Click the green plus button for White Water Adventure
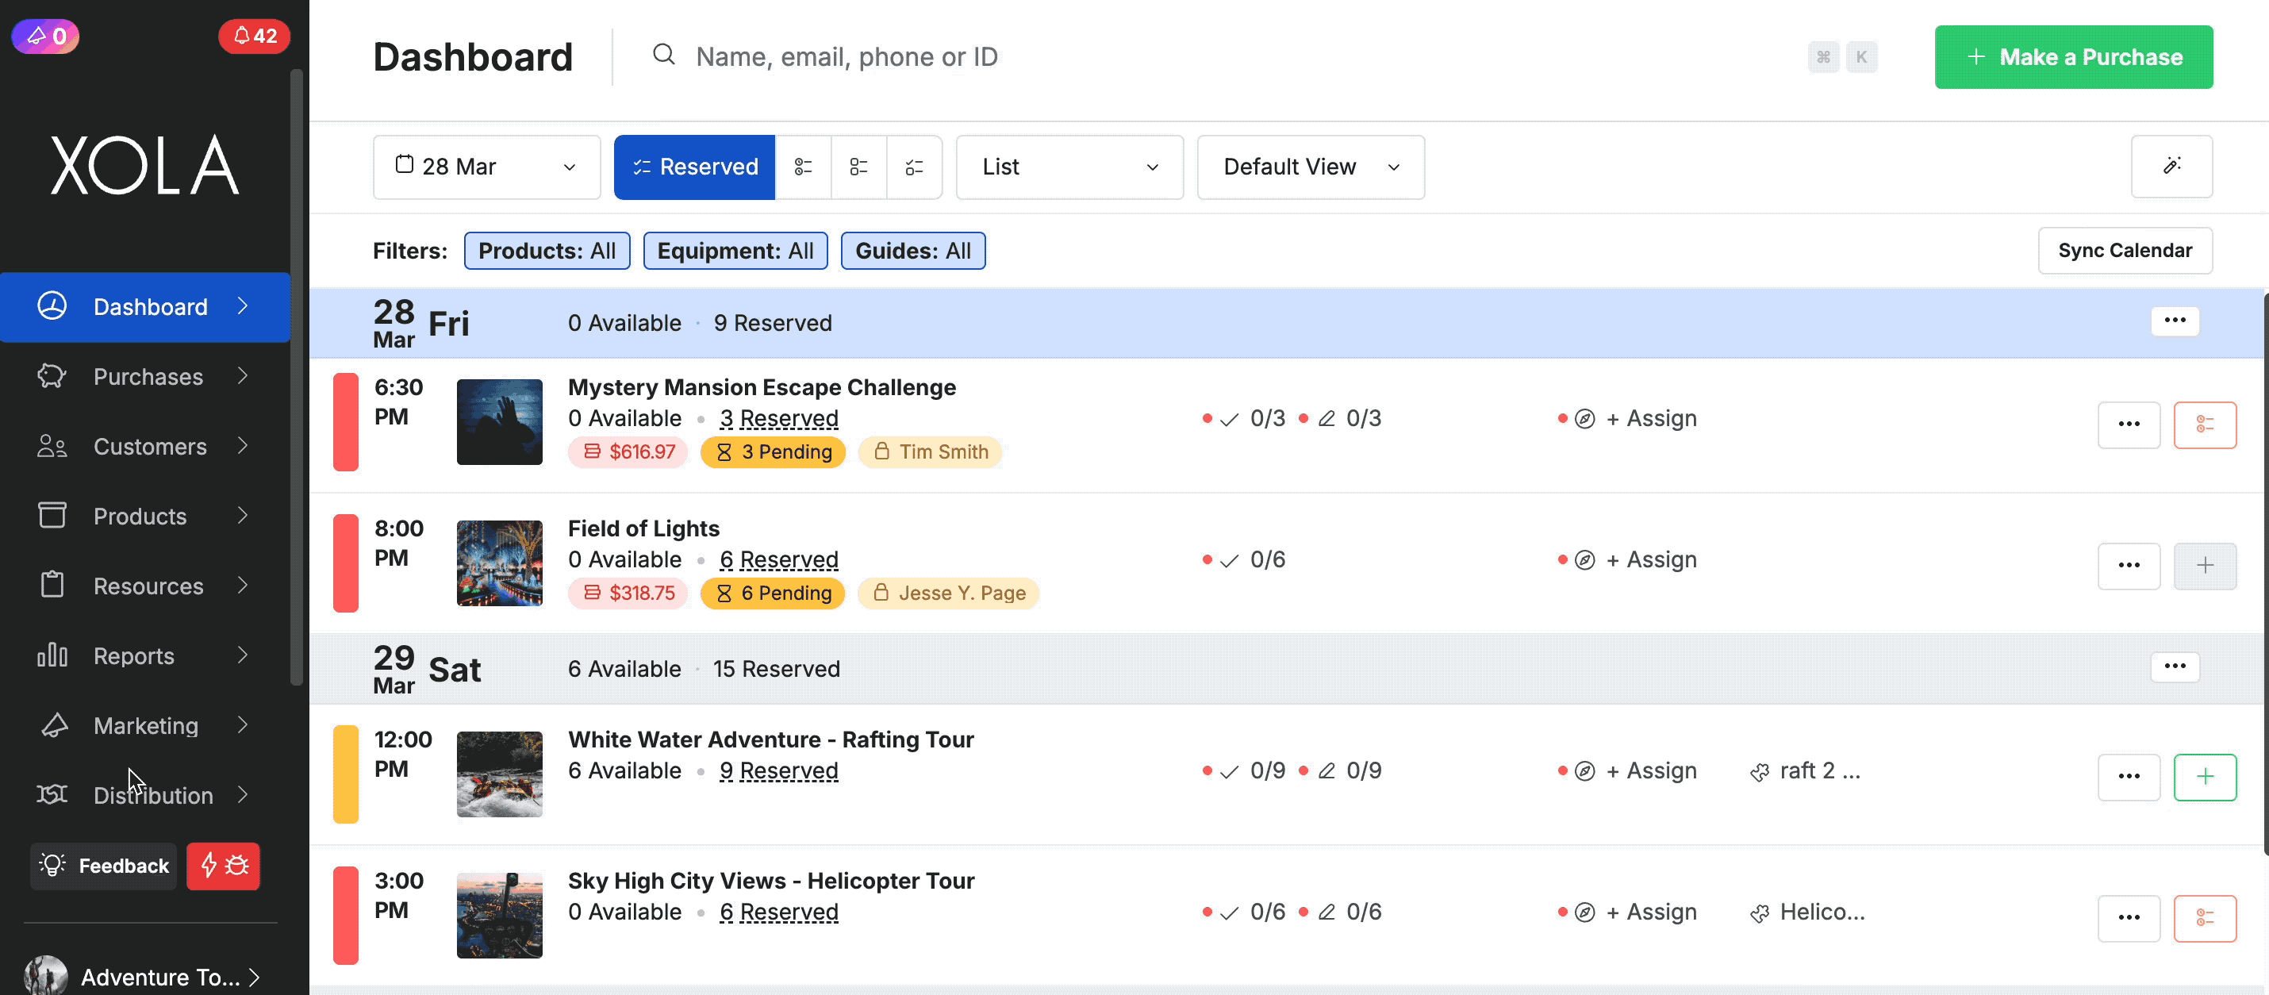The image size is (2269, 995). point(2205,778)
